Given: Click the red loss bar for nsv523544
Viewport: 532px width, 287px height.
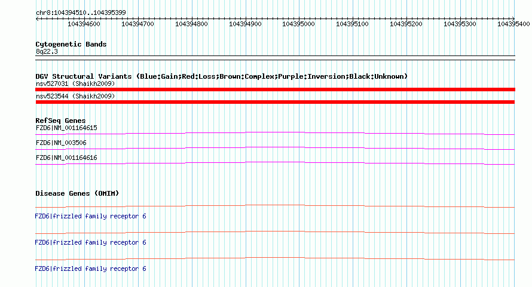Looking at the screenshot, I should click(x=275, y=102).
